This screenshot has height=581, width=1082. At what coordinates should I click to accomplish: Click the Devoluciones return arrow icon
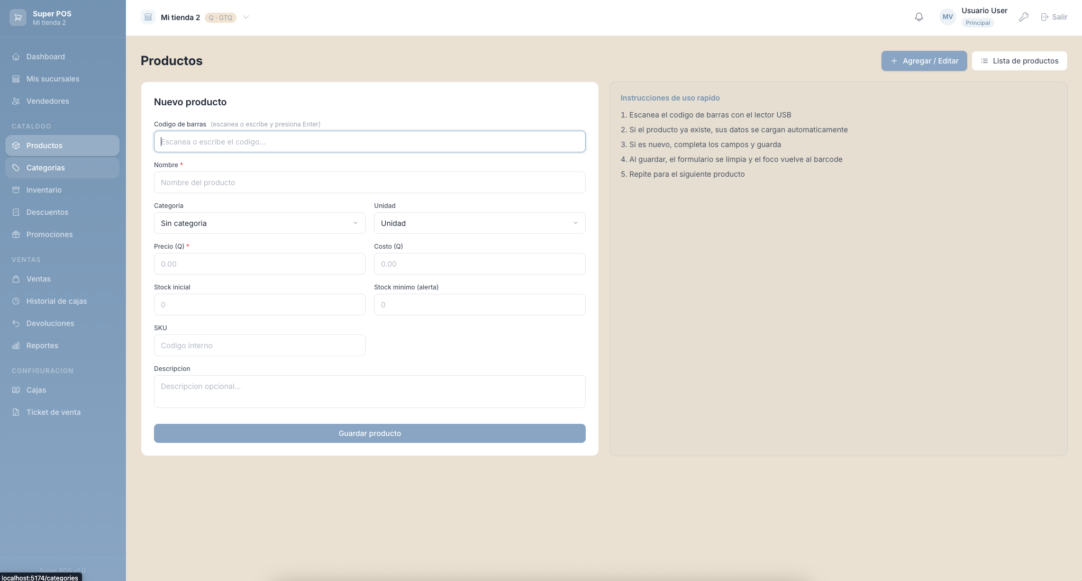[x=16, y=323]
